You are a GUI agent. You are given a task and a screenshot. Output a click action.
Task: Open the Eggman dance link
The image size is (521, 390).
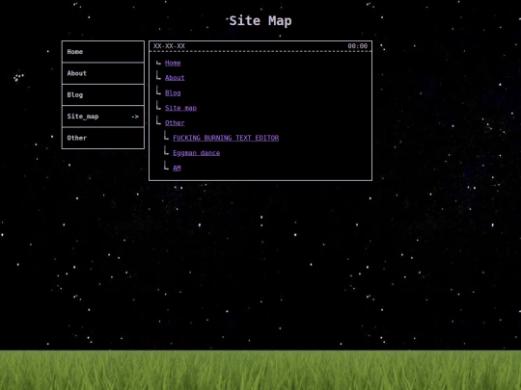click(197, 153)
